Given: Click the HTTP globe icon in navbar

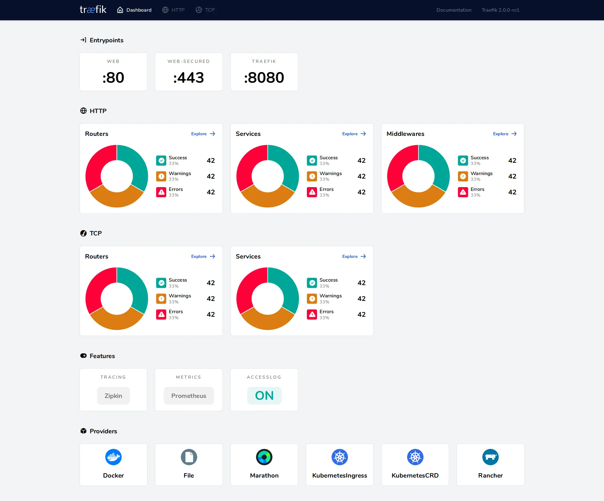Looking at the screenshot, I should (165, 10).
